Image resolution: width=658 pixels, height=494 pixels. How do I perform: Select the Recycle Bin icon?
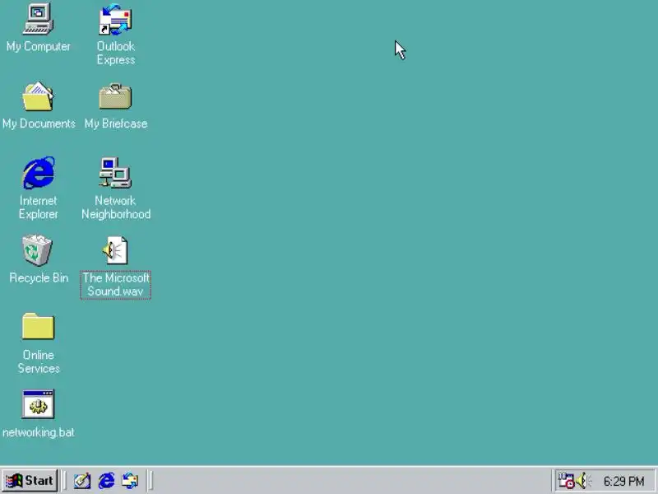point(37,250)
